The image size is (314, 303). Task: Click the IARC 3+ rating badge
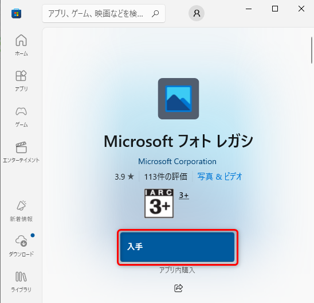[159, 203]
